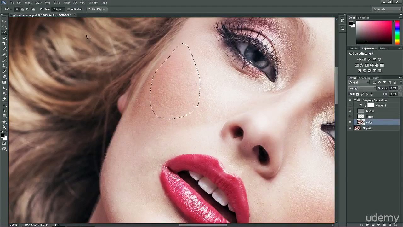Click the Feather value field
Viewport: 403px width, 227px height.
pyautogui.click(x=58, y=9)
